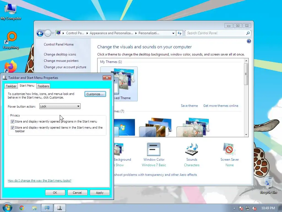Click the Action Center flag tray icon
The height and width of the screenshot is (212, 282).
tap(241, 208)
